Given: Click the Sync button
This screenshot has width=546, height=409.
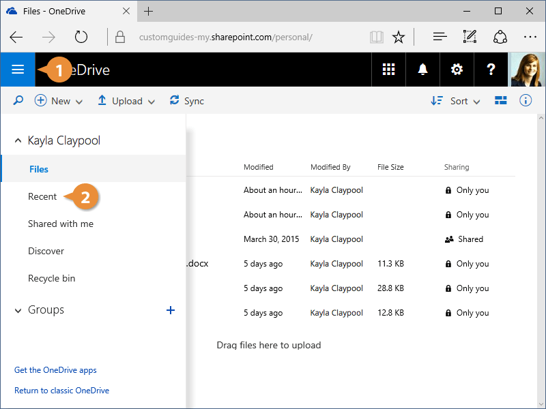Looking at the screenshot, I should [187, 101].
